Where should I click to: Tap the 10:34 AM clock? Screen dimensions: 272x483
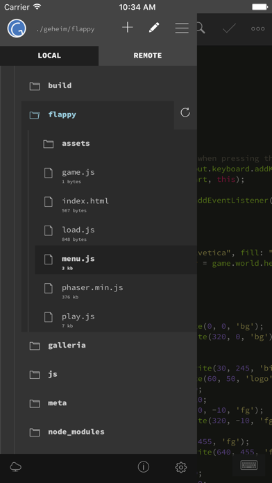pyautogui.click(x=137, y=7)
